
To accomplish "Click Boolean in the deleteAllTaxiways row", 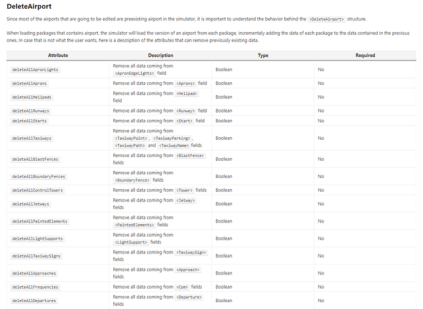I will [x=224, y=138].
